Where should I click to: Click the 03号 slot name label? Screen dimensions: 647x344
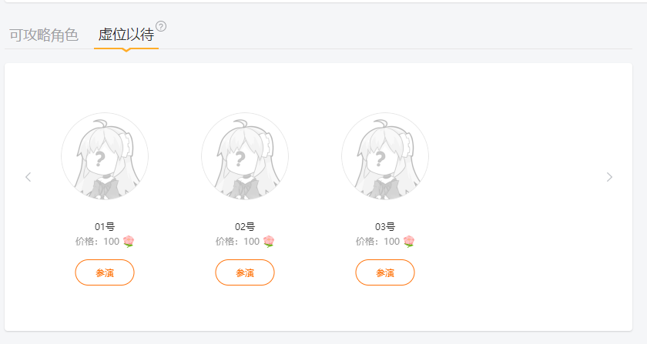point(385,227)
